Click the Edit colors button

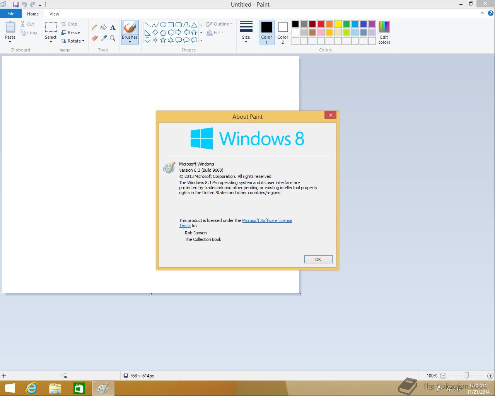click(x=384, y=32)
